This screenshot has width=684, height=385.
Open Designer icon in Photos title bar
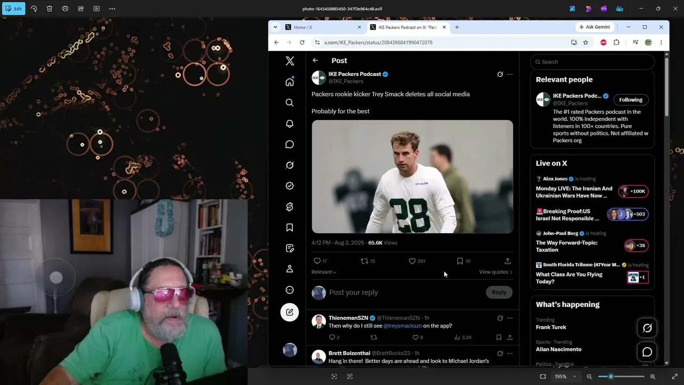click(x=588, y=9)
